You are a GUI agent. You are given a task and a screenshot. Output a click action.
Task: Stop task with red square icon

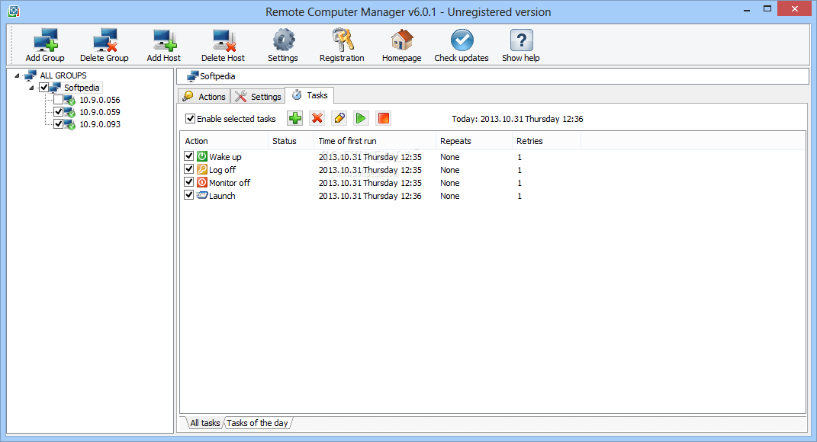pos(384,118)
